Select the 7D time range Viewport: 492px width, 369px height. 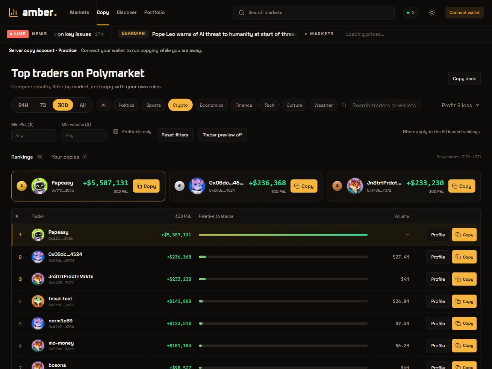tap(43, 105)
